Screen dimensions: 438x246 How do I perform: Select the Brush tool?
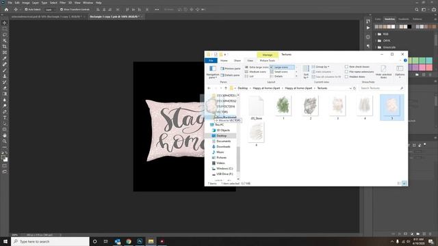5,70
